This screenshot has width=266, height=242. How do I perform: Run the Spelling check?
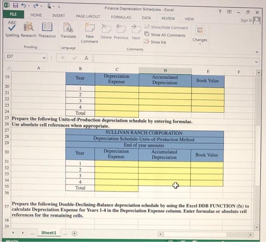click(12, 29)
